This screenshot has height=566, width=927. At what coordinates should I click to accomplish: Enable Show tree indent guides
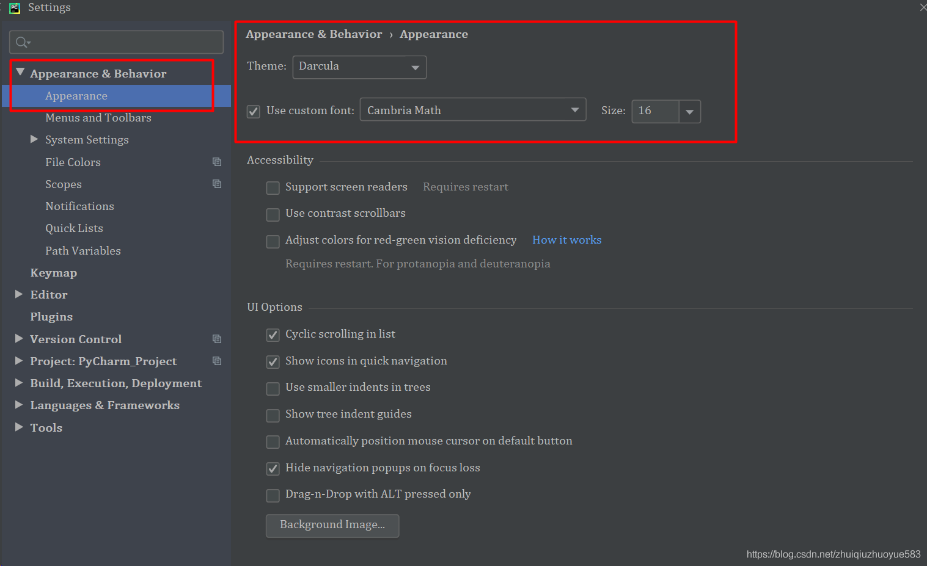pyautogui.click(x=273, y=415)
